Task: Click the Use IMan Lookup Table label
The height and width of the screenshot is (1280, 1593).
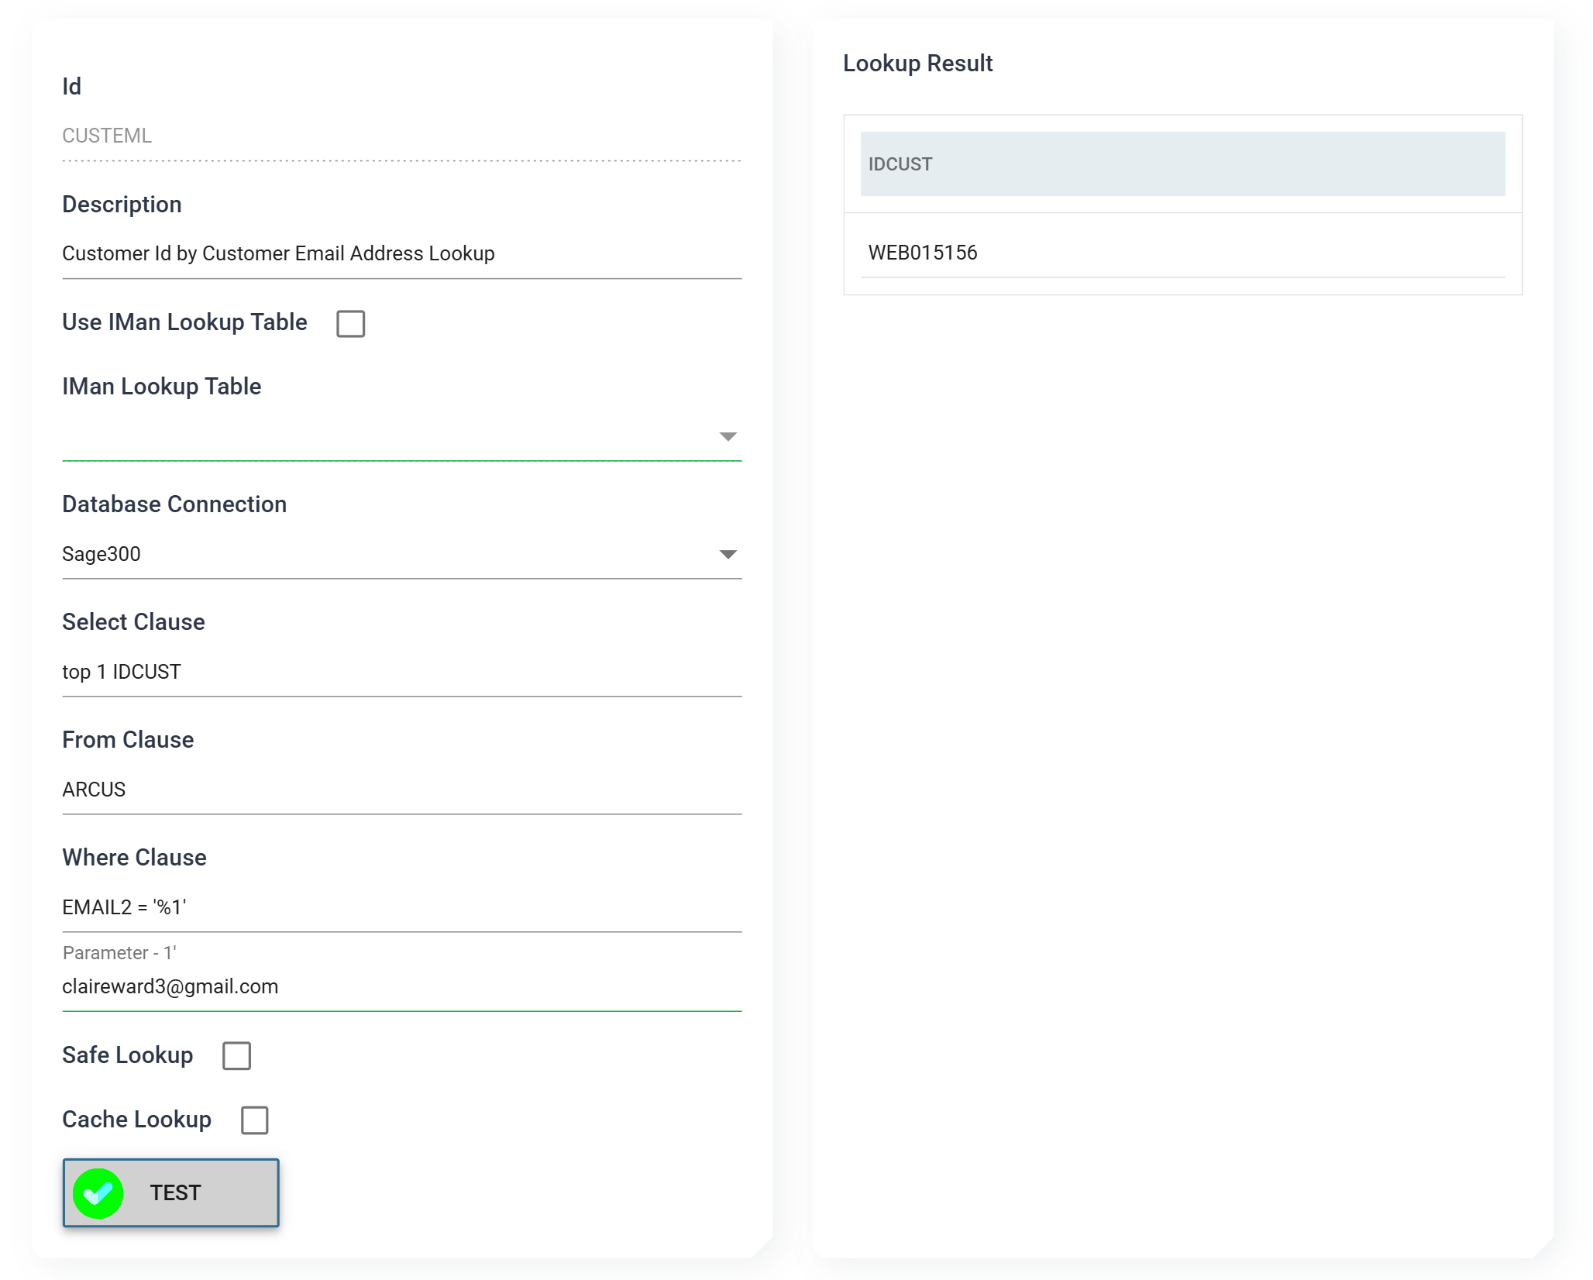Action: (x=184, y=322)
